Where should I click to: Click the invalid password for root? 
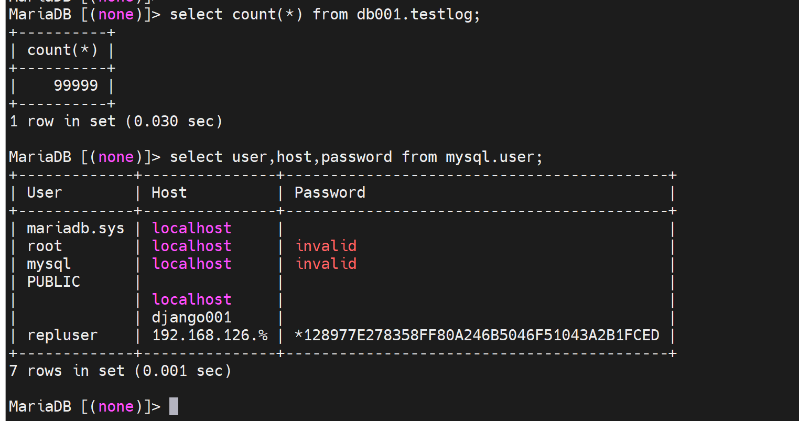(326, 246)
